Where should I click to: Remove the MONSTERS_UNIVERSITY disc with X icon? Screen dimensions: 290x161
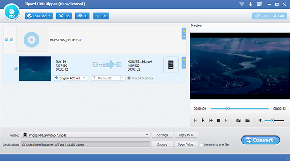[x=184, y=31]
